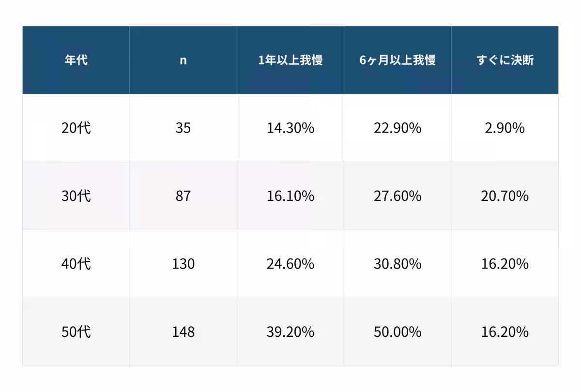Click the 20.70% value cell

505,196
